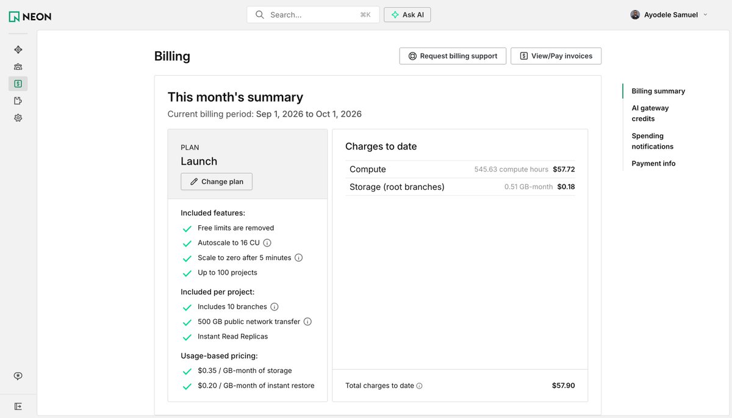The image size is (732, 418).
Task: Show info for Autoscale to 16 CU
Action: click(267, 243)
